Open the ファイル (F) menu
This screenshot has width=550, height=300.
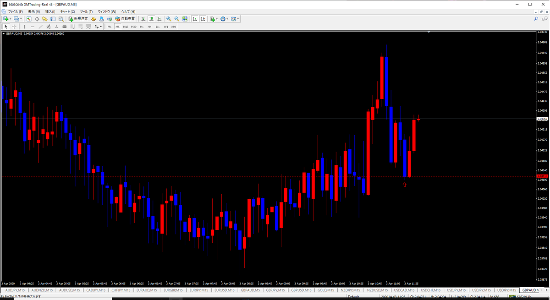[x=15, y=11]
